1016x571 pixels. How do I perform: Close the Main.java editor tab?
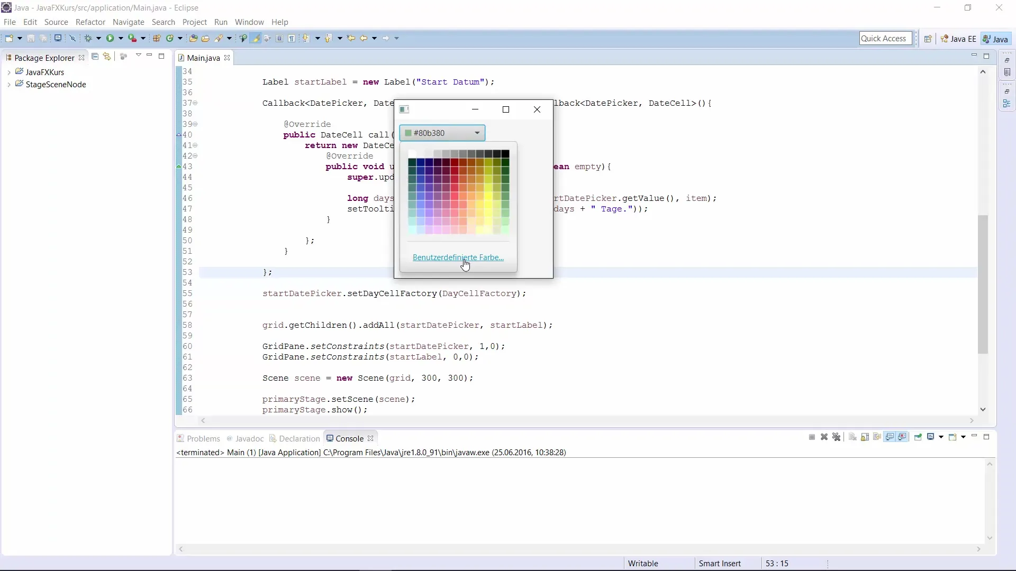[227, 58]
